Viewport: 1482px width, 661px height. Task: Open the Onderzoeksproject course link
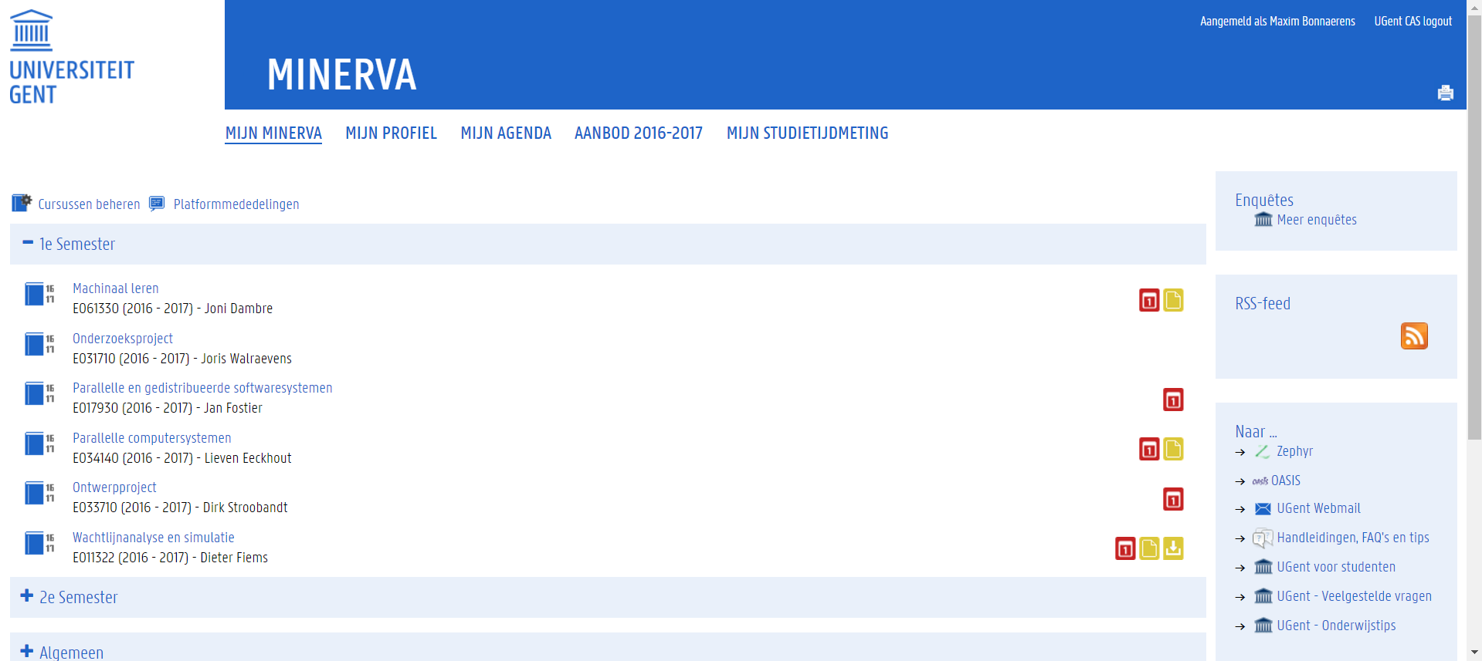[x=123, y=339]
